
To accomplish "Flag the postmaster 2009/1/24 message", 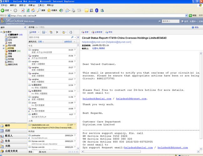I will pos(75,135).
